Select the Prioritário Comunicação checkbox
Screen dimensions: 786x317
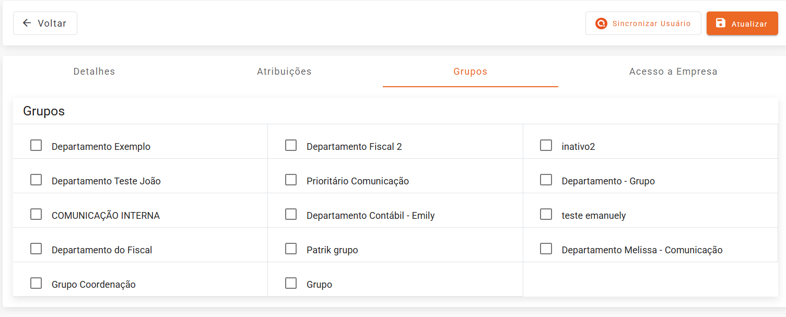(291, 180)
